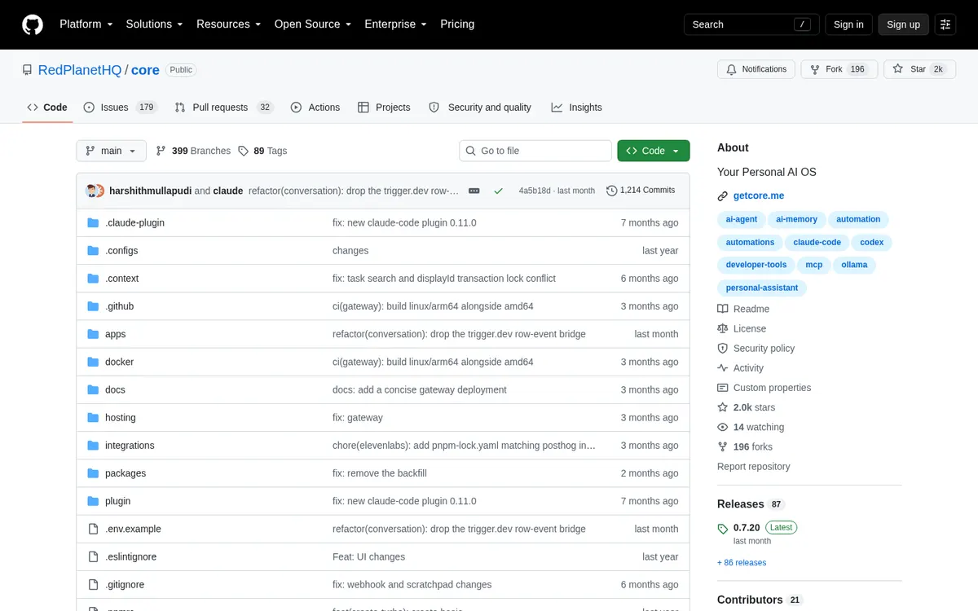Click the forks icon in About
Screen dimensions: 978x611
click(722, 446)
